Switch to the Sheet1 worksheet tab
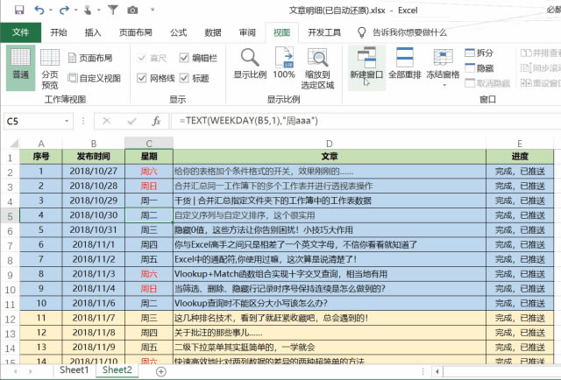This screenshot has height=380, width=561. [74, 370]
